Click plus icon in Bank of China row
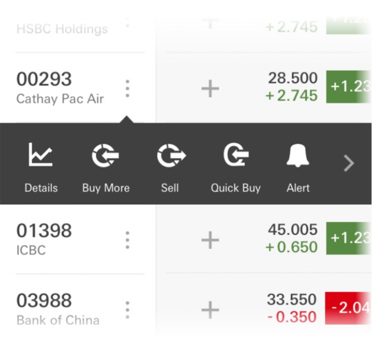 click(210, 310)
